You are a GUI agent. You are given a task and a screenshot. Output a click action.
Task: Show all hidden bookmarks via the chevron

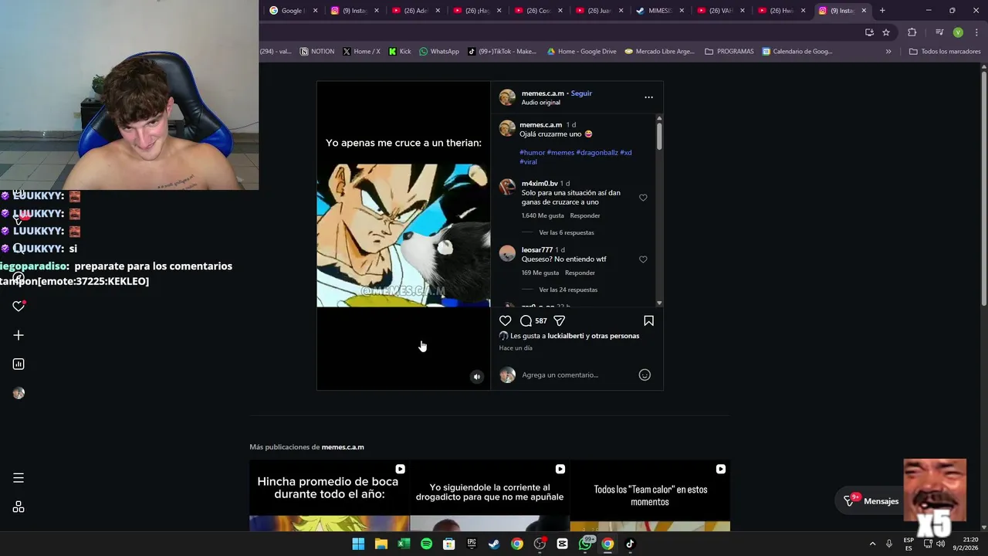point(888,52)
